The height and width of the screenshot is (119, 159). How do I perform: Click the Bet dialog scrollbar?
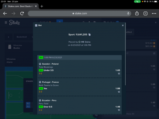[x=125, y=54]
